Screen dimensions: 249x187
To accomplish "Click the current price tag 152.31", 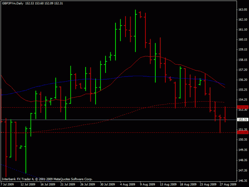I will pyautogui.click(x=243, y=120).
